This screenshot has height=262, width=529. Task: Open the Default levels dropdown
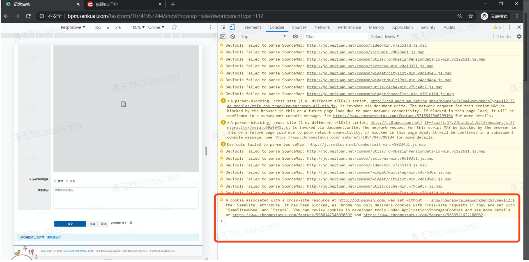(385, 37)
